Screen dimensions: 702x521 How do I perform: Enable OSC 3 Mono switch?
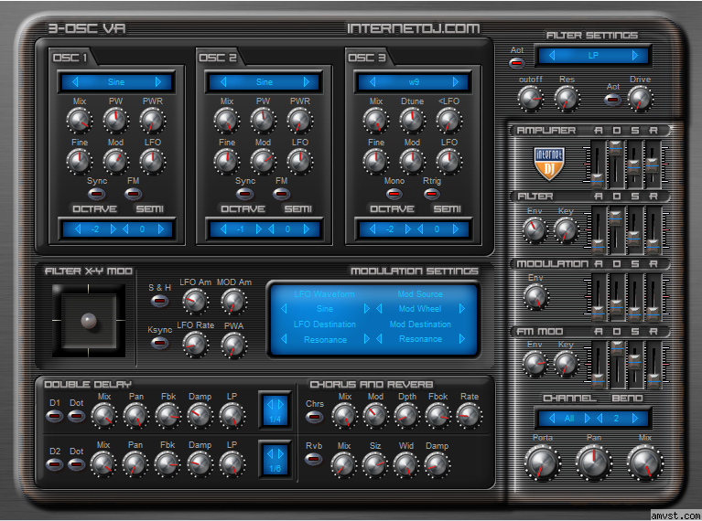[x=394, y=194]
